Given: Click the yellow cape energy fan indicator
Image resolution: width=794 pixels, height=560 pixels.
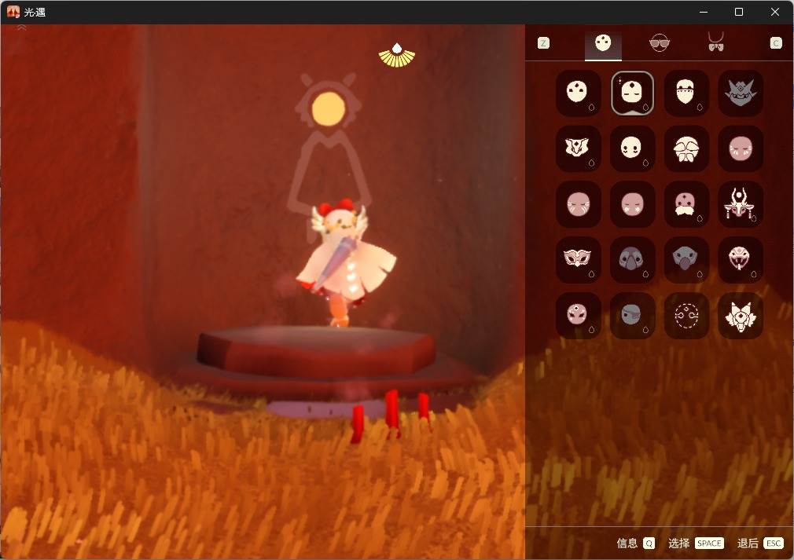Looking at the screenshot, I should point(397,56).
